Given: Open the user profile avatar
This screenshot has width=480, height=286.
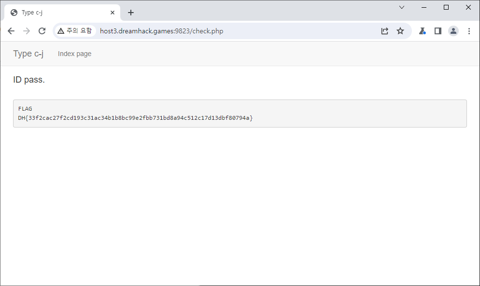Looking at the screenshot, I should tap(453, 31).
